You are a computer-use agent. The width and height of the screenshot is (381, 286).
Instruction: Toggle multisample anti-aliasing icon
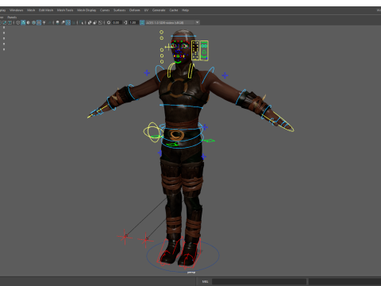tap(68, 22)
